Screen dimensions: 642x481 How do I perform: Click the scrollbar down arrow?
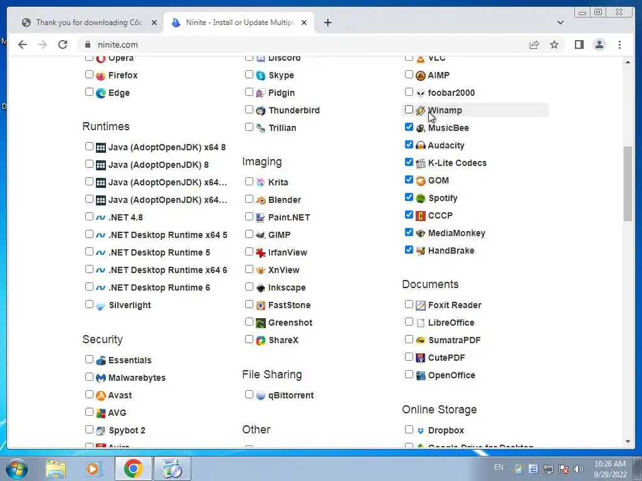(x=628, y=442)
